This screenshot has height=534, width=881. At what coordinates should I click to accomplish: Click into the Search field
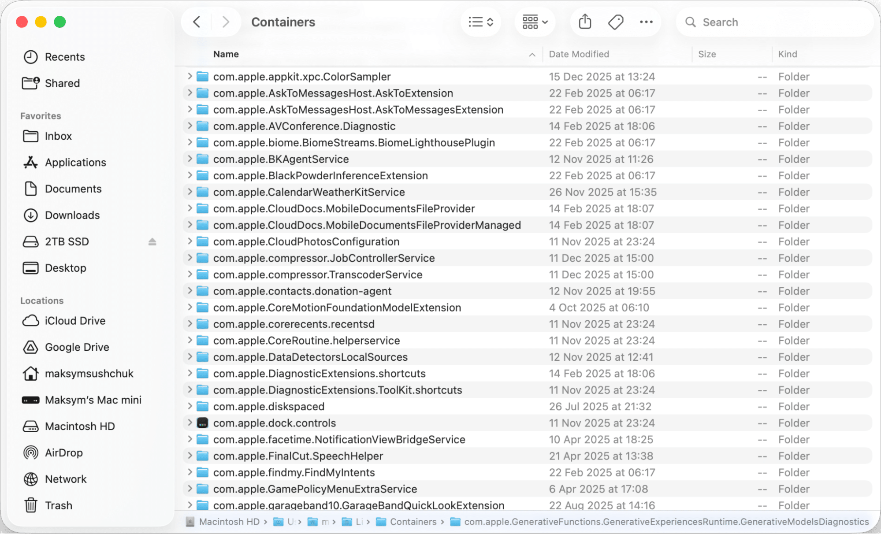[774, 22]
